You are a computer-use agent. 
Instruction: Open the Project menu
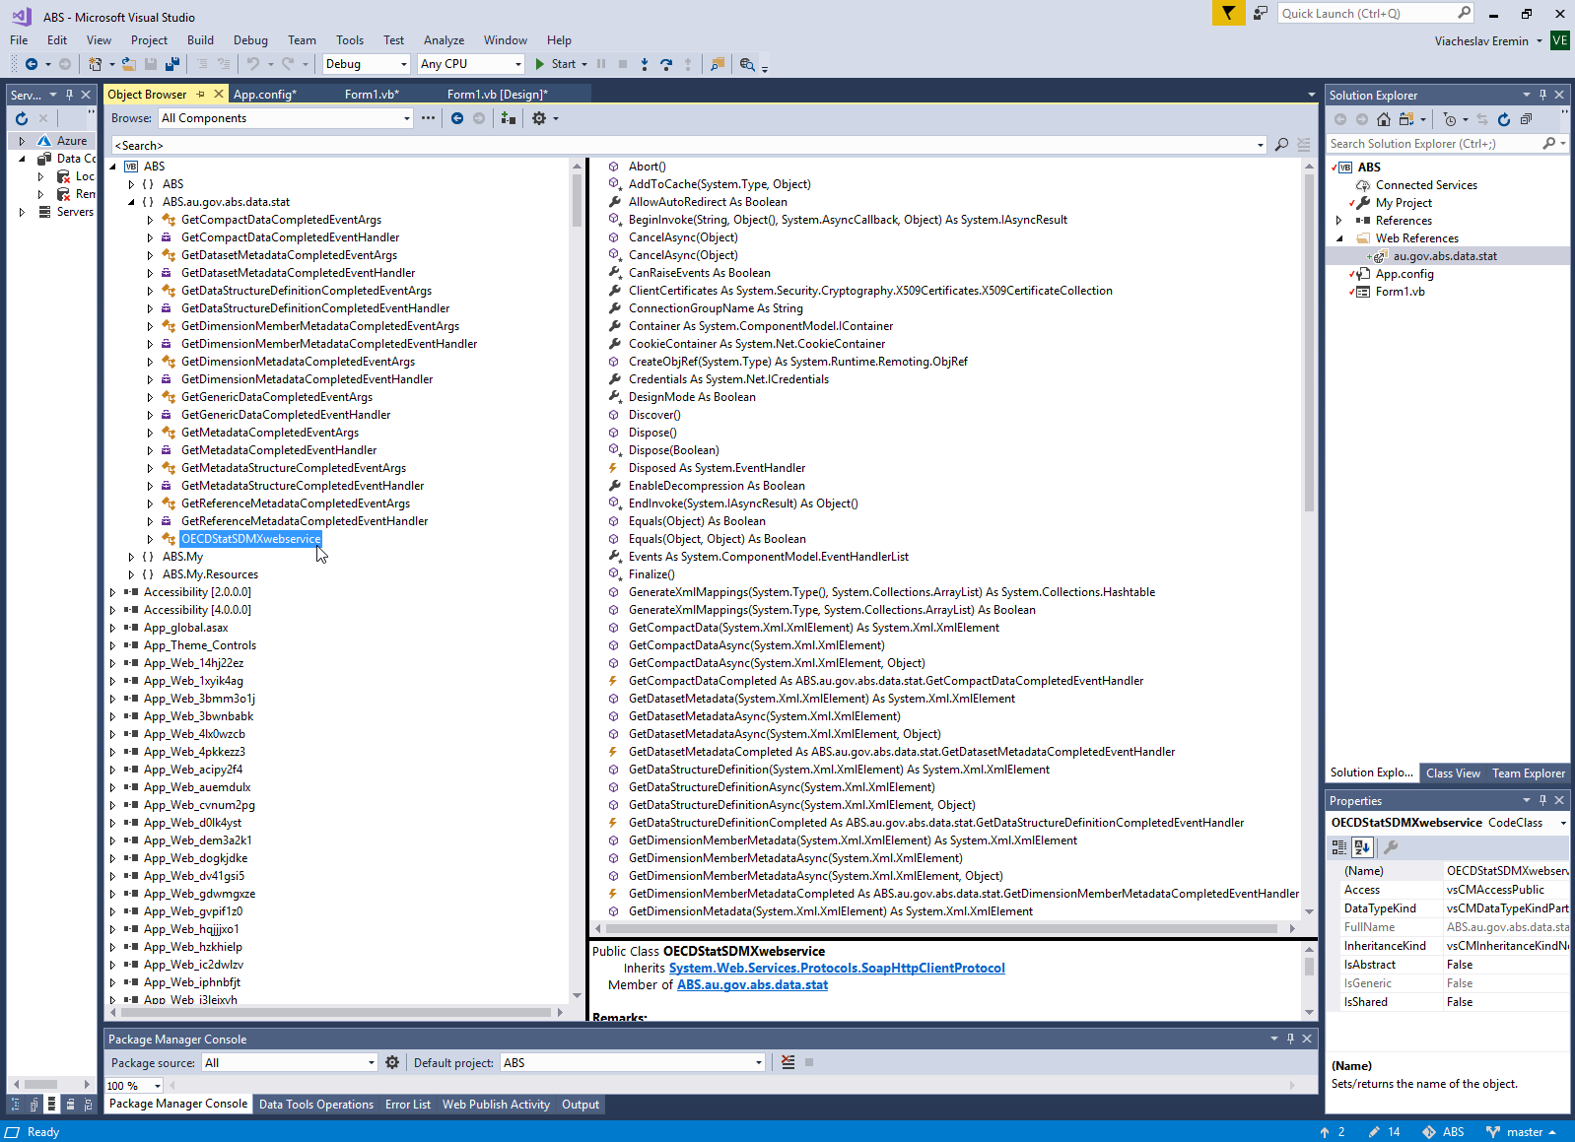(x=149, y=40)
